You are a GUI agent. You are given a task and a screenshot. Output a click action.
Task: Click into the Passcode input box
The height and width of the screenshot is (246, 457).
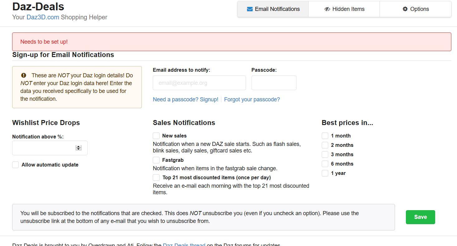(274, 83)
